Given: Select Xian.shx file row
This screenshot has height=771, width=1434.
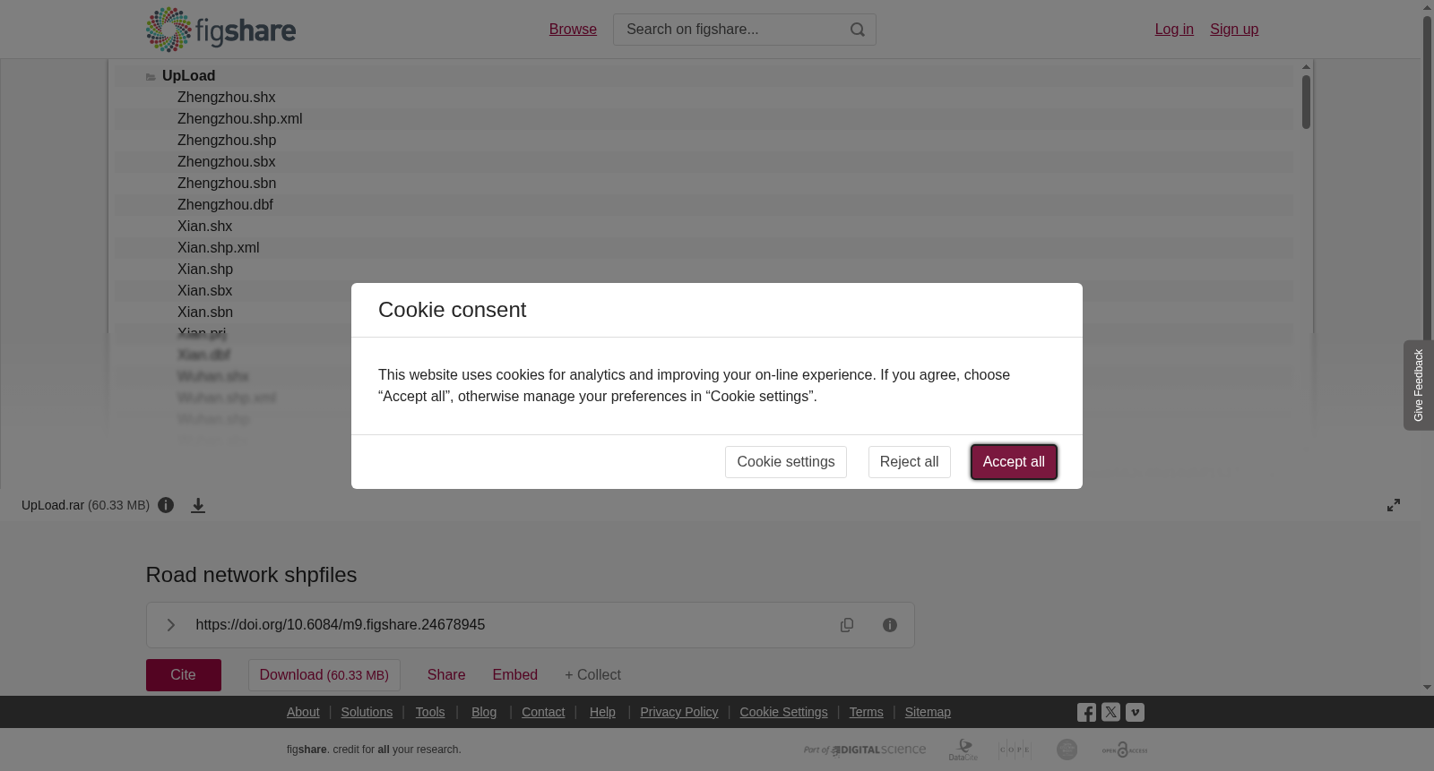Looking at the screenshot, I should coord(704,227).
